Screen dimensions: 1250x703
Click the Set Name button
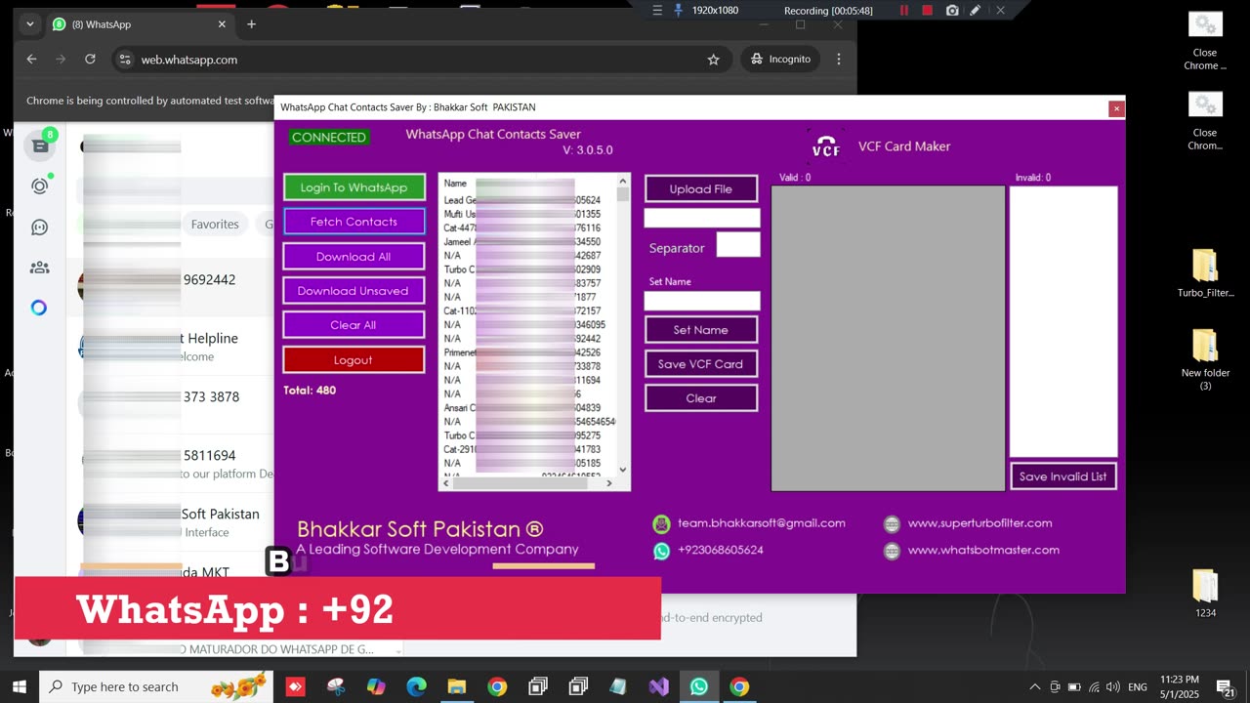point(701,330)
